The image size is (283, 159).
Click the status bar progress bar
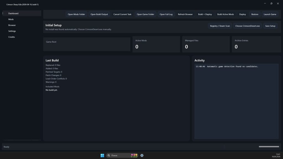269,147
